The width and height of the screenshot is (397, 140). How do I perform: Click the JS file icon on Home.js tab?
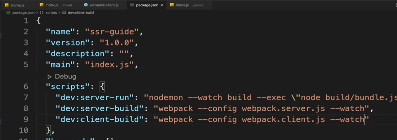(x=7, y=5)
